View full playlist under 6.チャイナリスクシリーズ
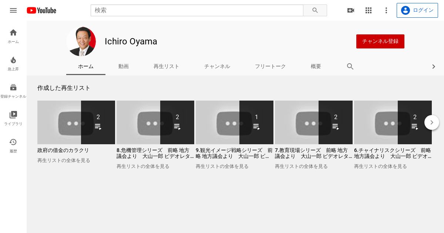444x233 pixels. click(x=380, y=166)
